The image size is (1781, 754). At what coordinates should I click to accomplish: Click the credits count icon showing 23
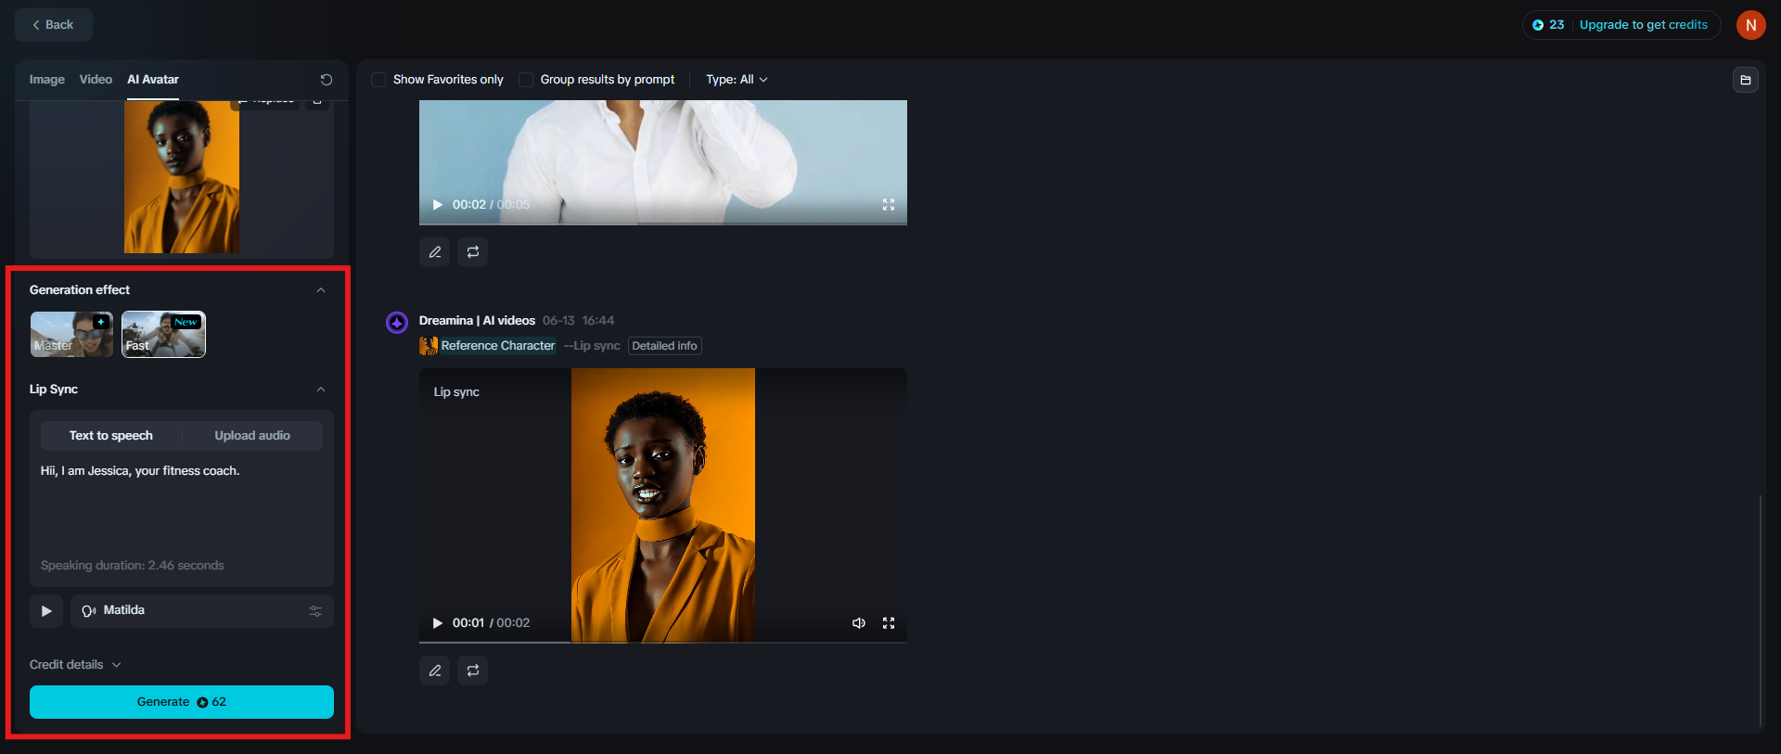click(1538, 25)
